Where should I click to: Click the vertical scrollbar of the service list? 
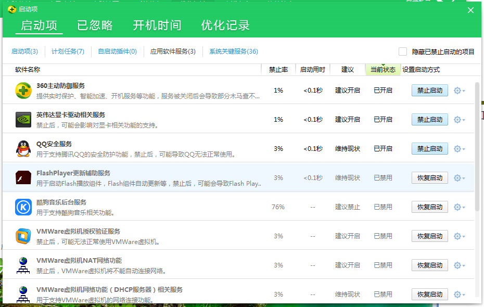[x=477, y=146]
